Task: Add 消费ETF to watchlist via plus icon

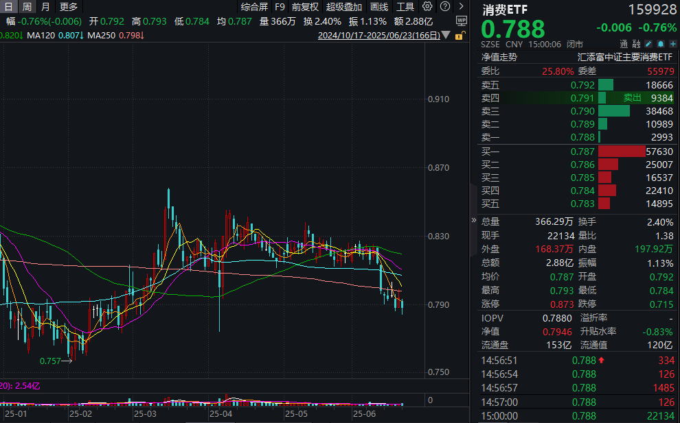Action: [x=672, y=43]
